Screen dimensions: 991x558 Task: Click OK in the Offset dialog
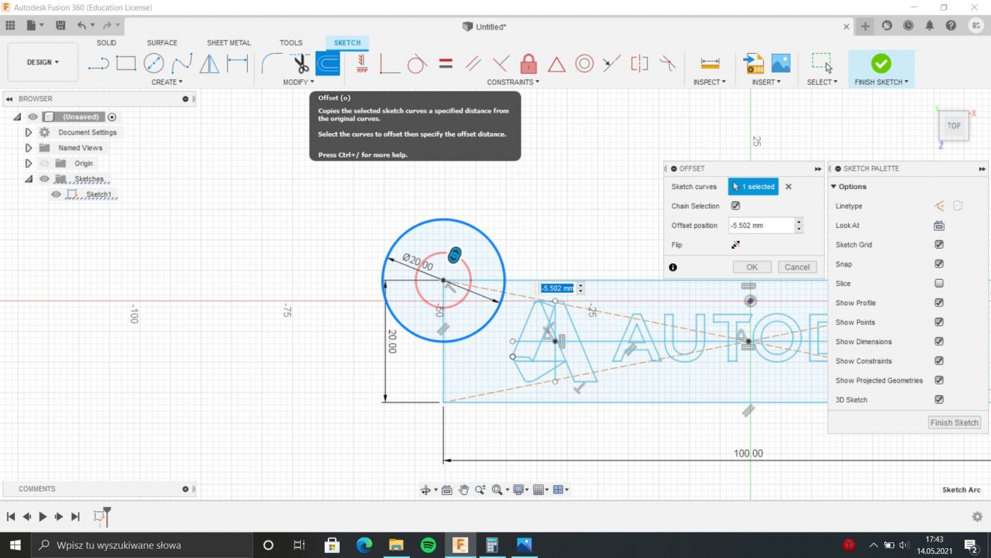(x=752, y=267)
